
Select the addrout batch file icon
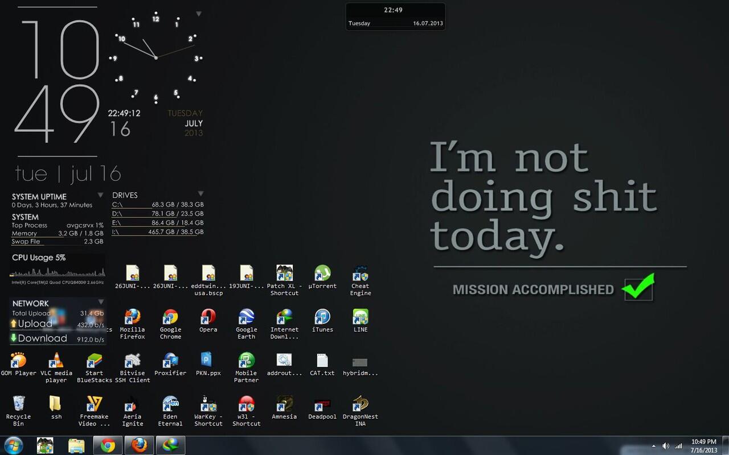[x=284, y=365]
